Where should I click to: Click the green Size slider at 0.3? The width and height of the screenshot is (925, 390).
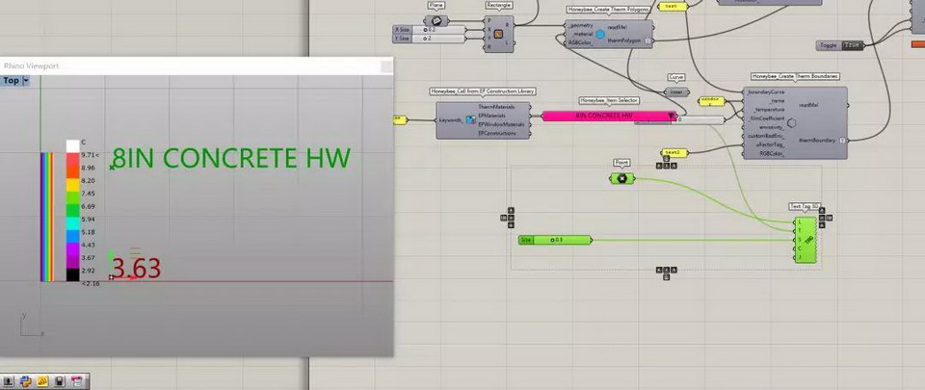[567, 239]
